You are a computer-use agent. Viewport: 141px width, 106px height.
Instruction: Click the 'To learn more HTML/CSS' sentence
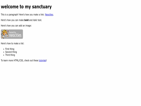coord(24,60)
